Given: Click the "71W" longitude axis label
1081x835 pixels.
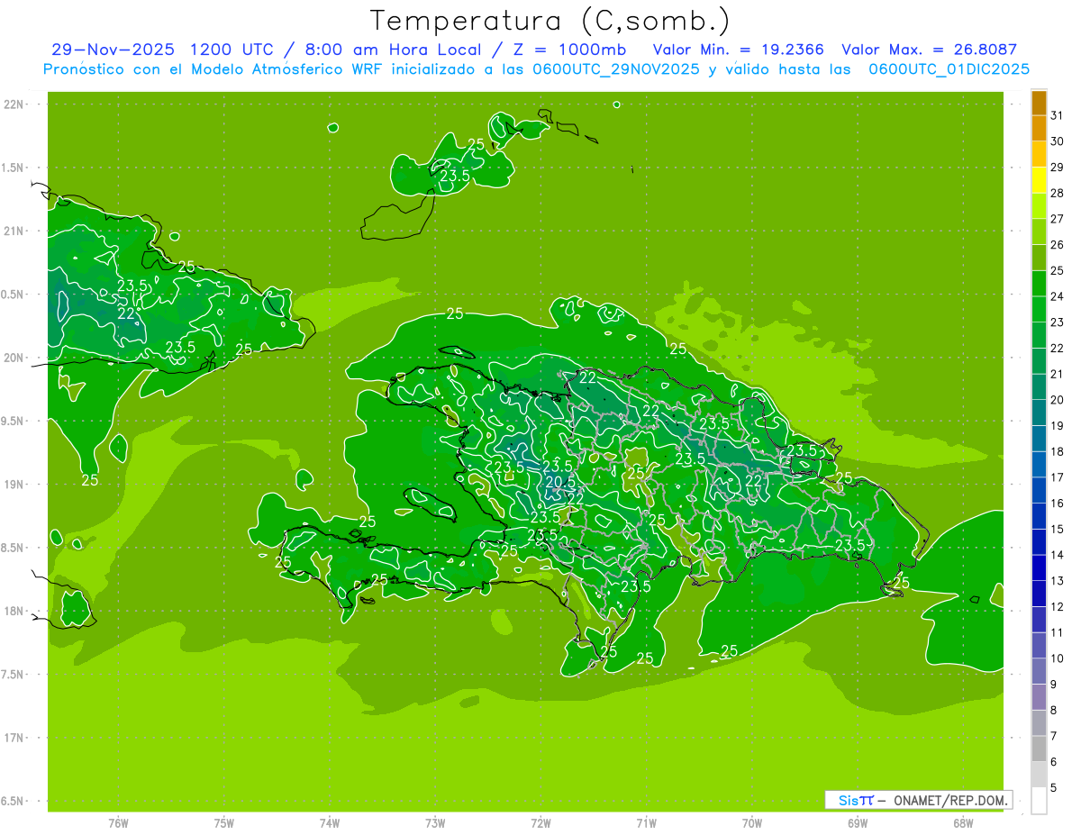Looking at the screenshot, I should pyautogui.click(x=646, y=823).
